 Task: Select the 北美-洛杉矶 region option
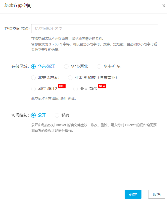(x=33, y=78)
